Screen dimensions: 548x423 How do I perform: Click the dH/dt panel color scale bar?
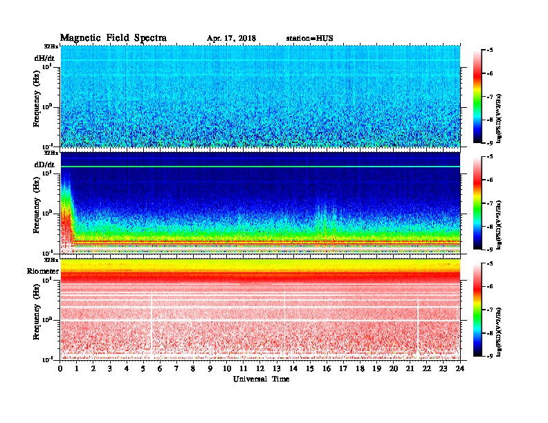point(477,97)
